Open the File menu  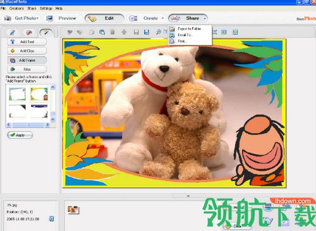[x=3, y=8]
